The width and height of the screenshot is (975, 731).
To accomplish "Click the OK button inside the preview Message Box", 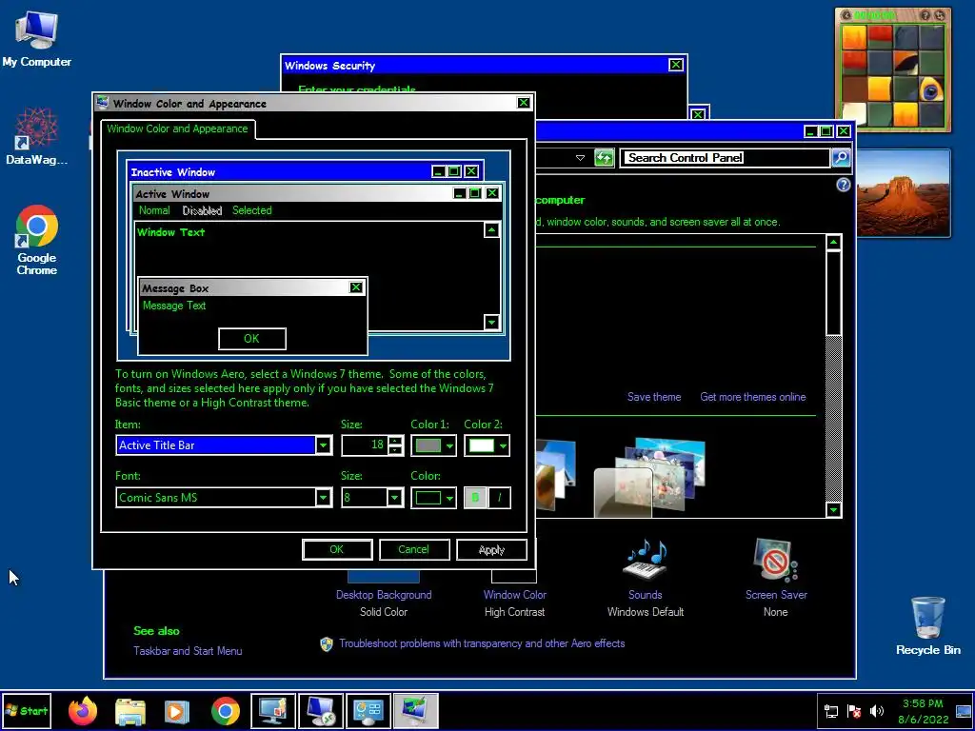I will [251, 339].
